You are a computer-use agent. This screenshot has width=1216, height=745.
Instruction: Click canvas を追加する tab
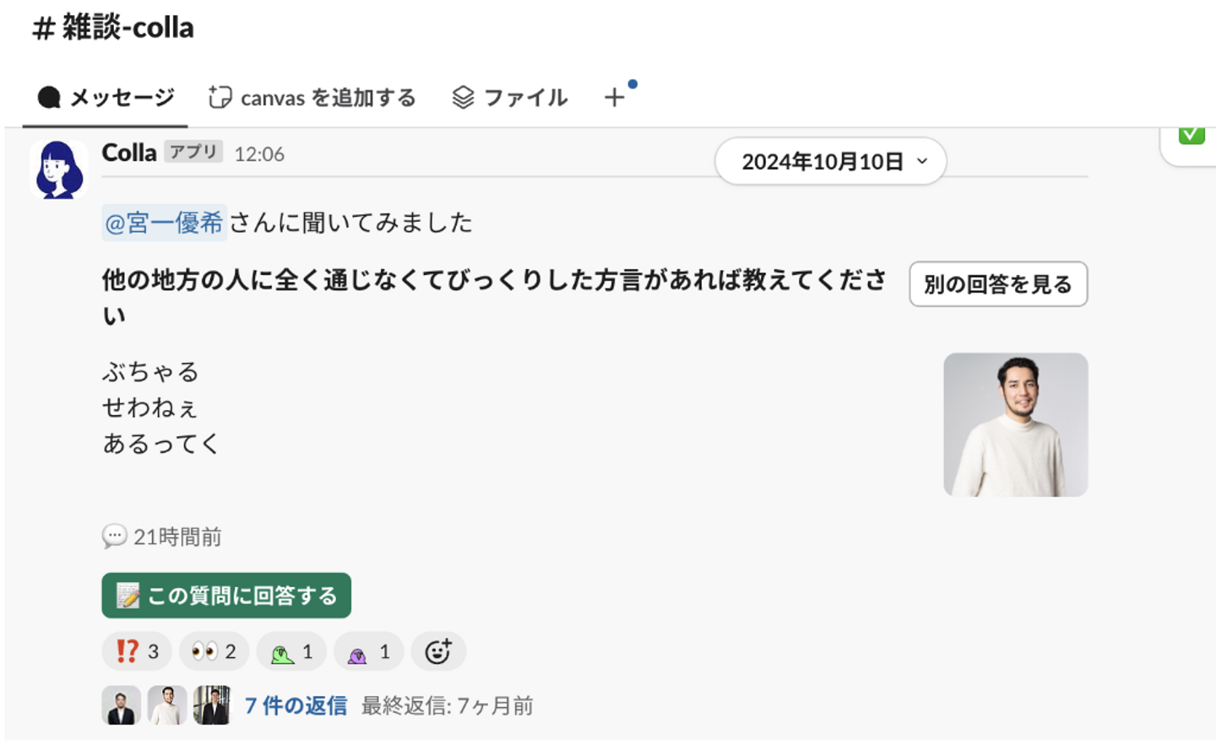click(312, 98)
